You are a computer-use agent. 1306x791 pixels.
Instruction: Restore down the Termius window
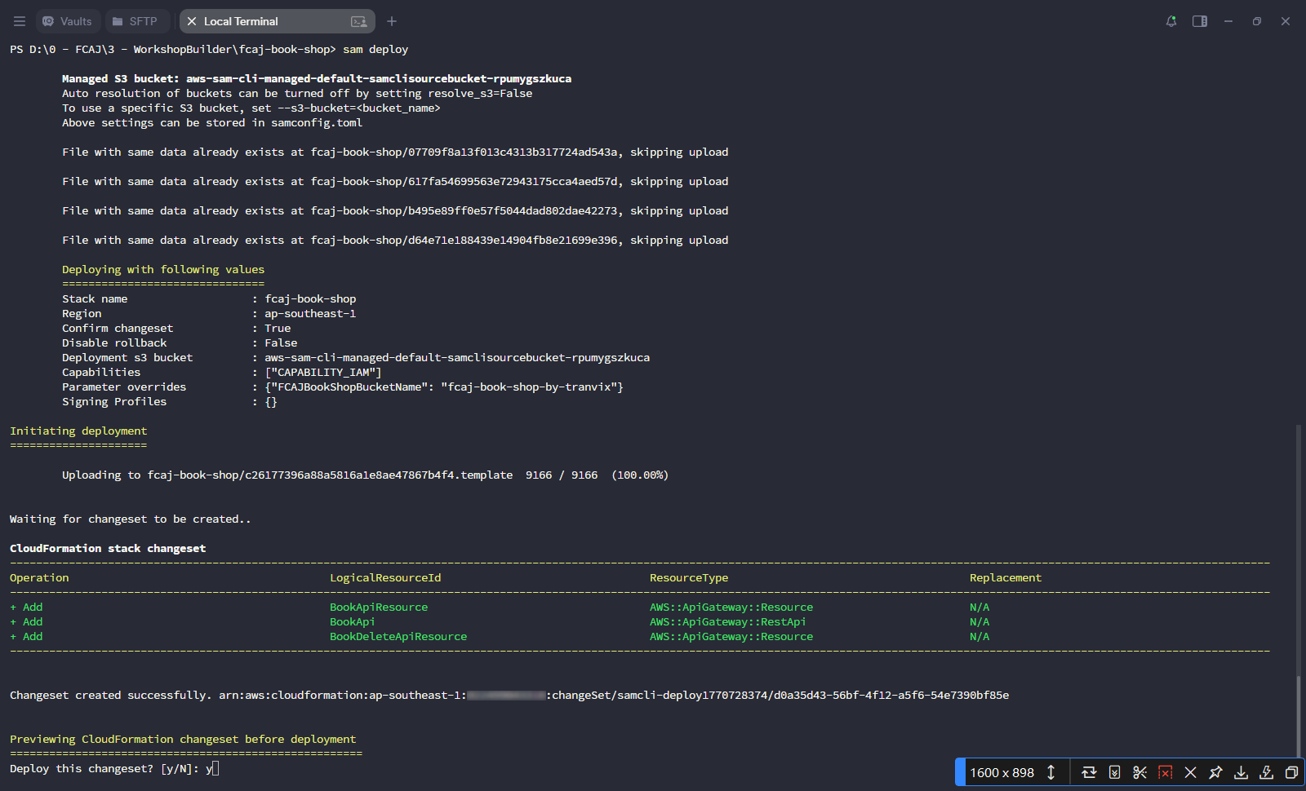pos(1257,21)
